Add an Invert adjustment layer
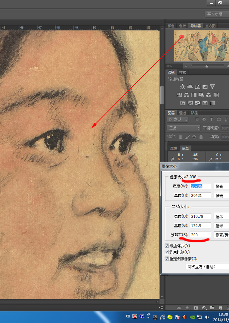The width and height of the screenshot is (229, 323). (183, 103)
